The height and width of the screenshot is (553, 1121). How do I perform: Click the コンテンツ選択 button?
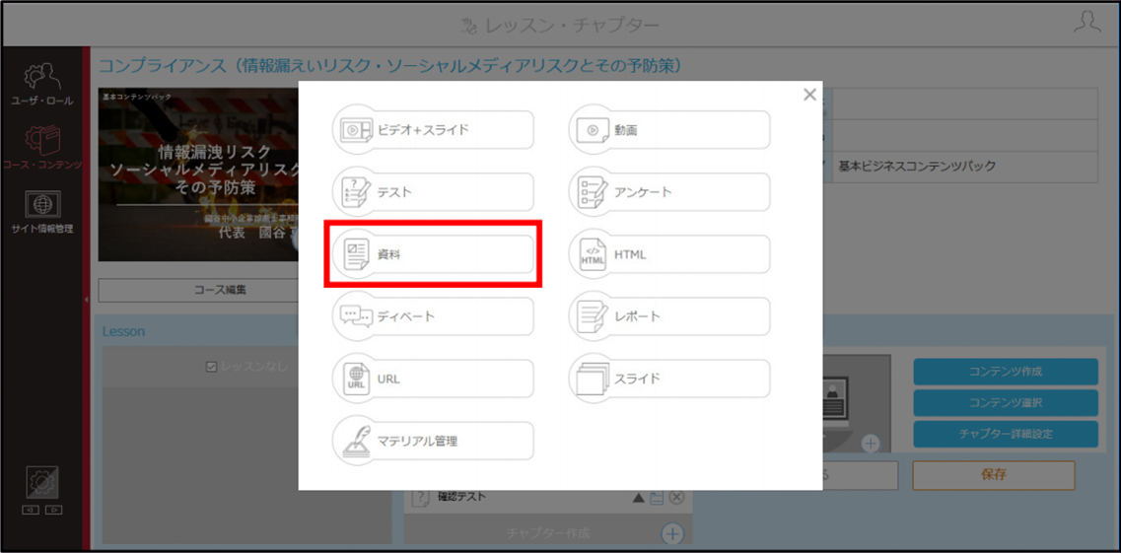[x=1006, y=403]
